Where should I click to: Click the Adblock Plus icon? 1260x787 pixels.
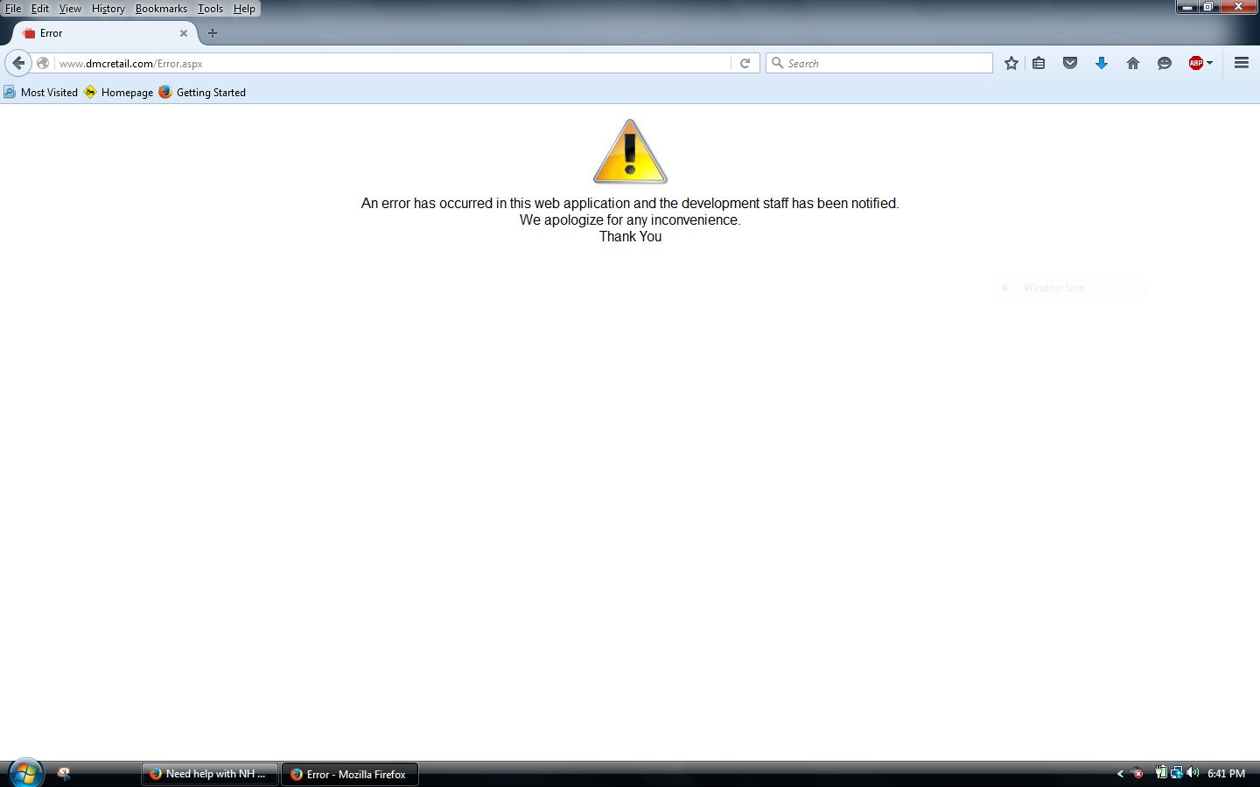coord(1195,63)
